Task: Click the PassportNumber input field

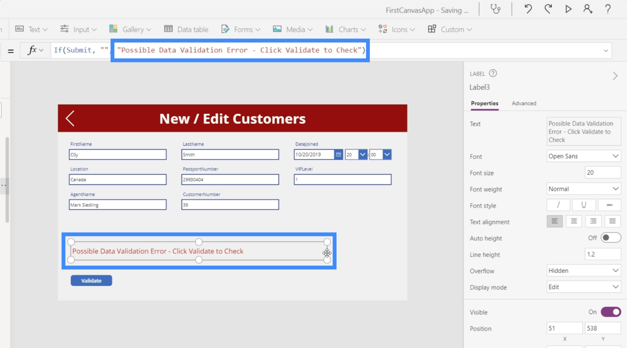Action: pyautogui.click(x=230, y=180)
